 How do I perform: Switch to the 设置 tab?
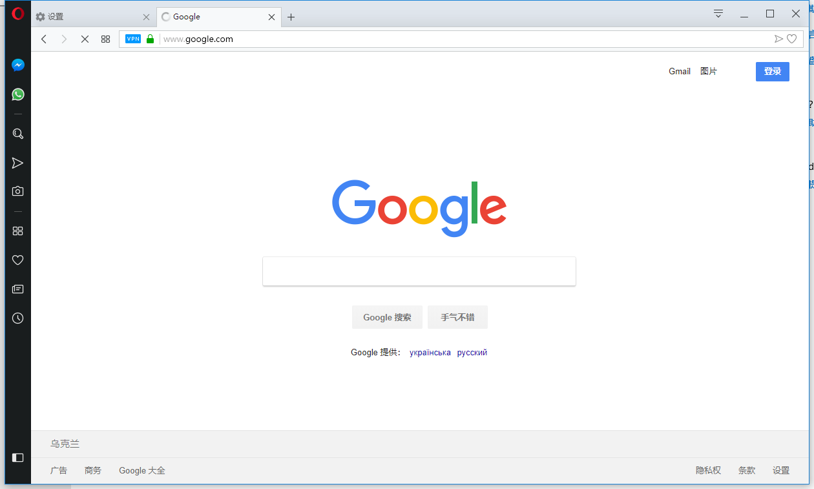pyautogui.click(x=93, y=17)
